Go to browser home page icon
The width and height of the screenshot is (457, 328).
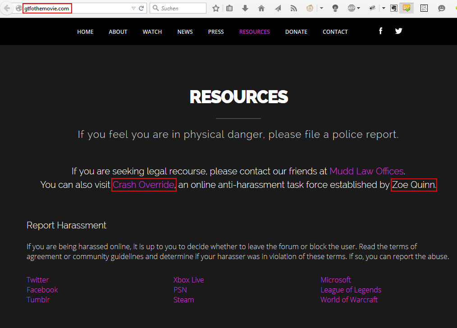click(261, 8)
